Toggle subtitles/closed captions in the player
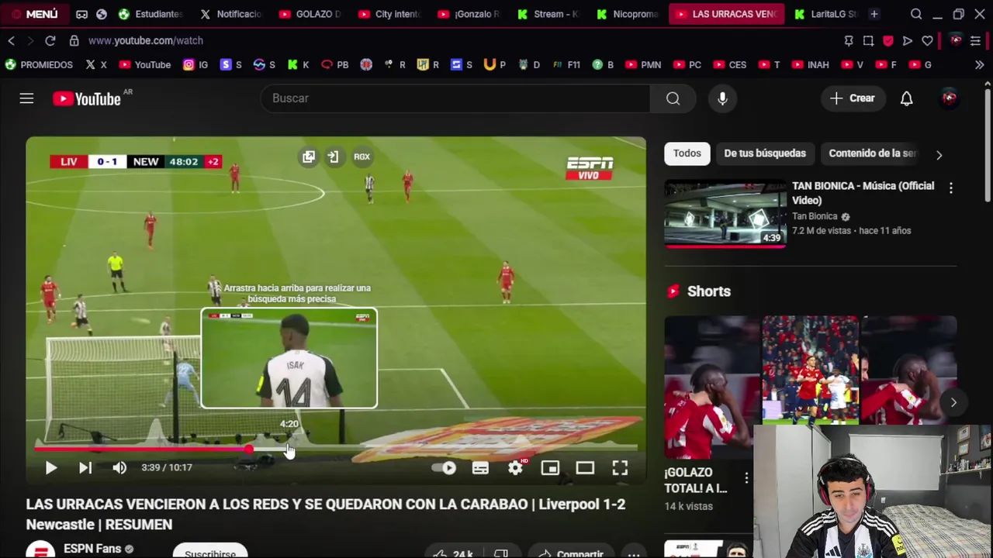The width and height of the screenshot is (993, 558). coord(480,467)
